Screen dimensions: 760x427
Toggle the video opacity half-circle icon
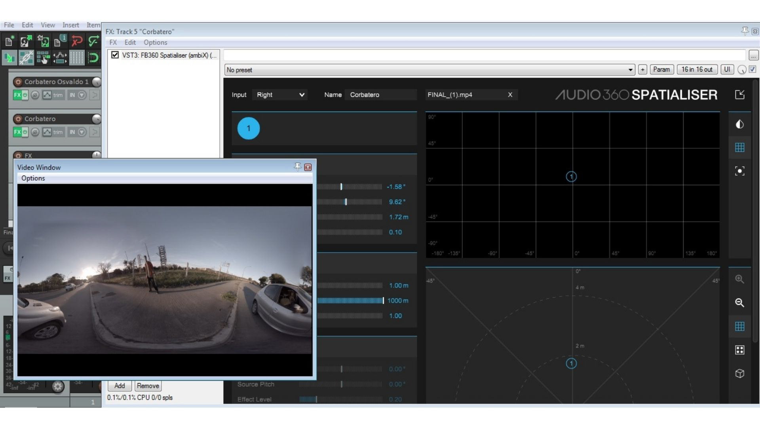click(x=739, y=124)
